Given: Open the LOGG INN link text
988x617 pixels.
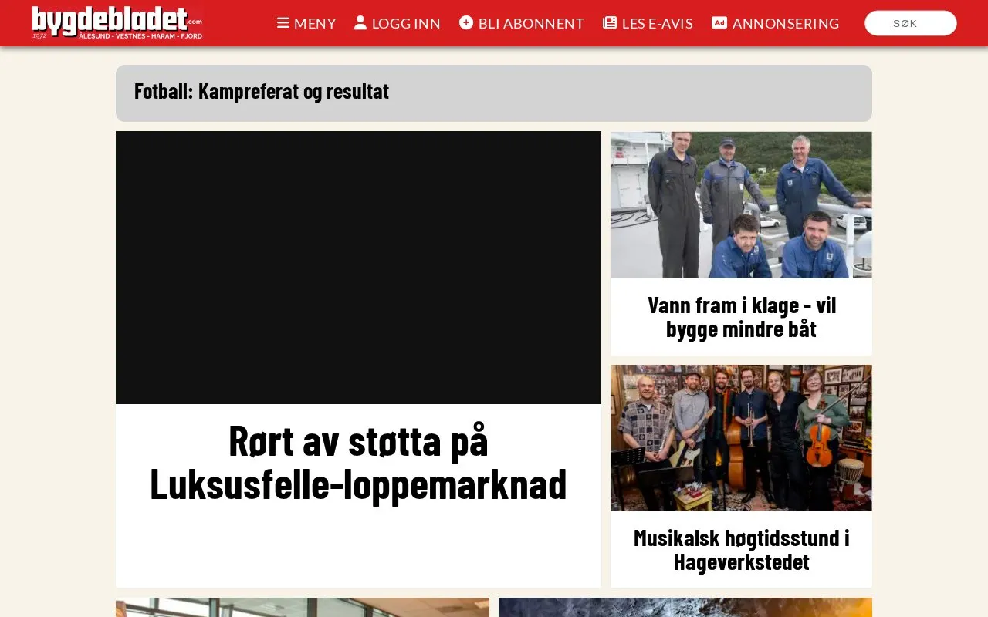Looking at the screenshot, I should (406, 23).
